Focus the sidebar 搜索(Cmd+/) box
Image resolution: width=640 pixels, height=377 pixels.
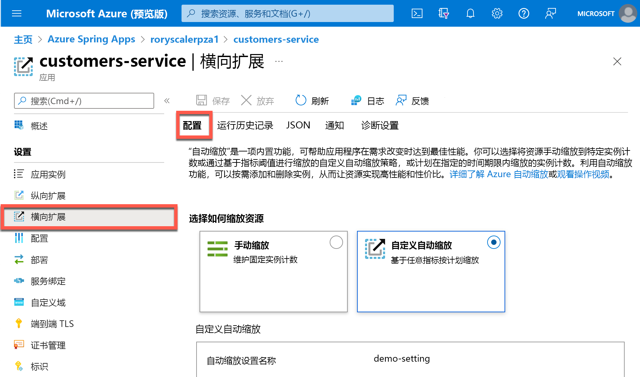pyautogui.click(x=84, y=101)
